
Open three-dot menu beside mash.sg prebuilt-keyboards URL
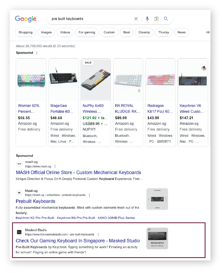coord(89,195)
